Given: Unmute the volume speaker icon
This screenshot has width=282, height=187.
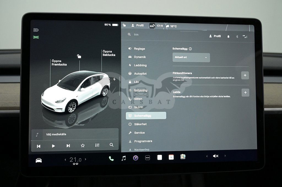Looking at the screenshot, I should click(x=216, y=156).
